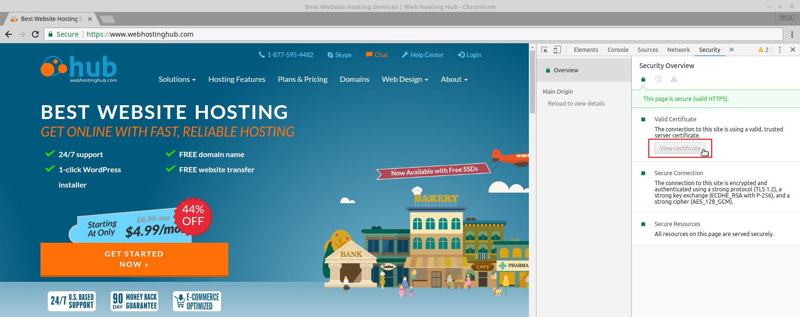Switch to the Network tab

click(678, 50)
